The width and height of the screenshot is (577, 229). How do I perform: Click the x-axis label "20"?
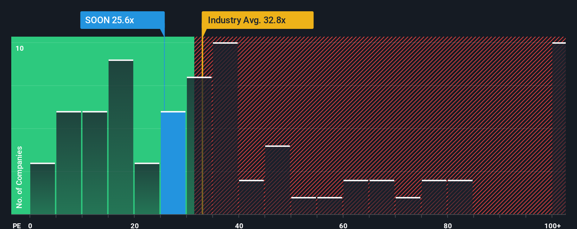134,225
